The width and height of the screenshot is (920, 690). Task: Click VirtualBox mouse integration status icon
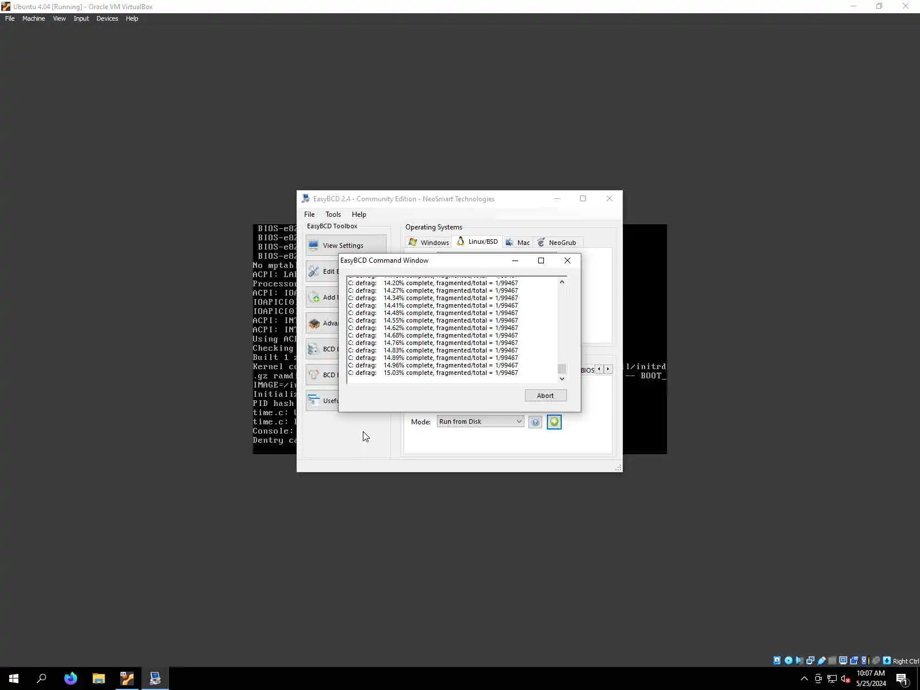pos(876,661)
